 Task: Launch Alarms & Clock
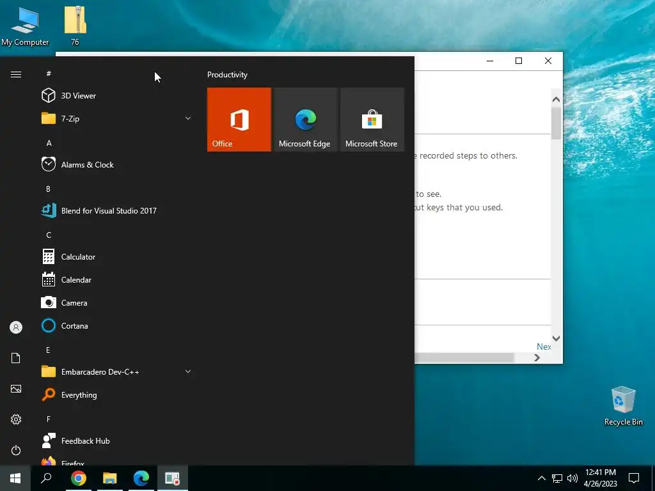tap(117, 164)
